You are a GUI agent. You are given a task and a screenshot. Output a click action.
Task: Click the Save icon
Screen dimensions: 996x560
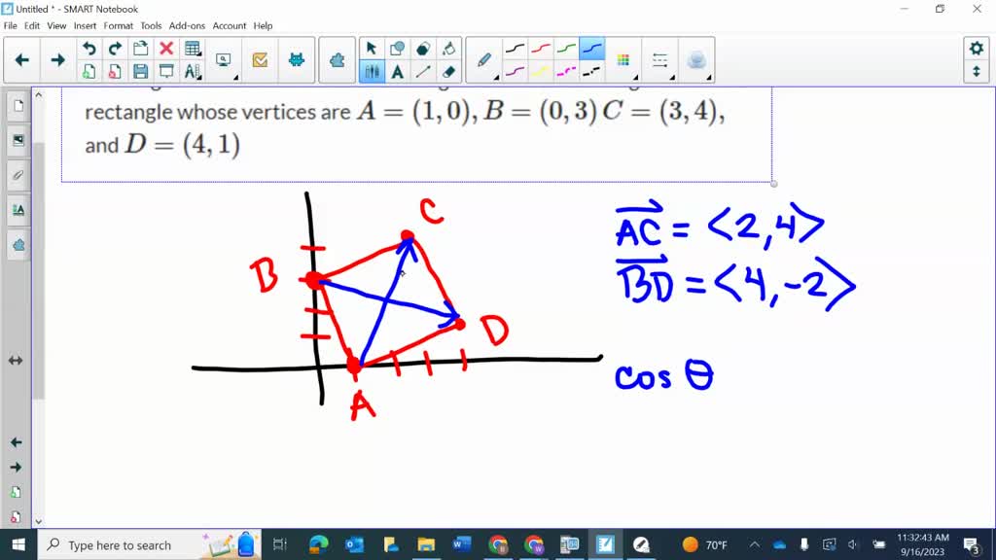[139, 71]
